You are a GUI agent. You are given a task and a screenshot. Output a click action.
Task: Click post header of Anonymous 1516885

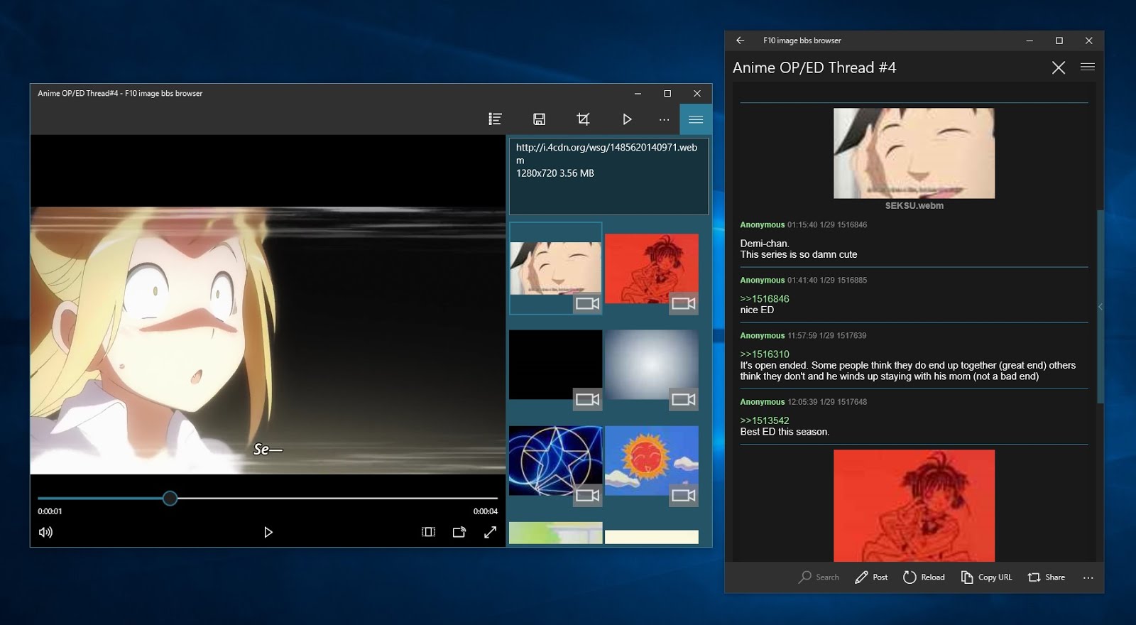point(803,281)
